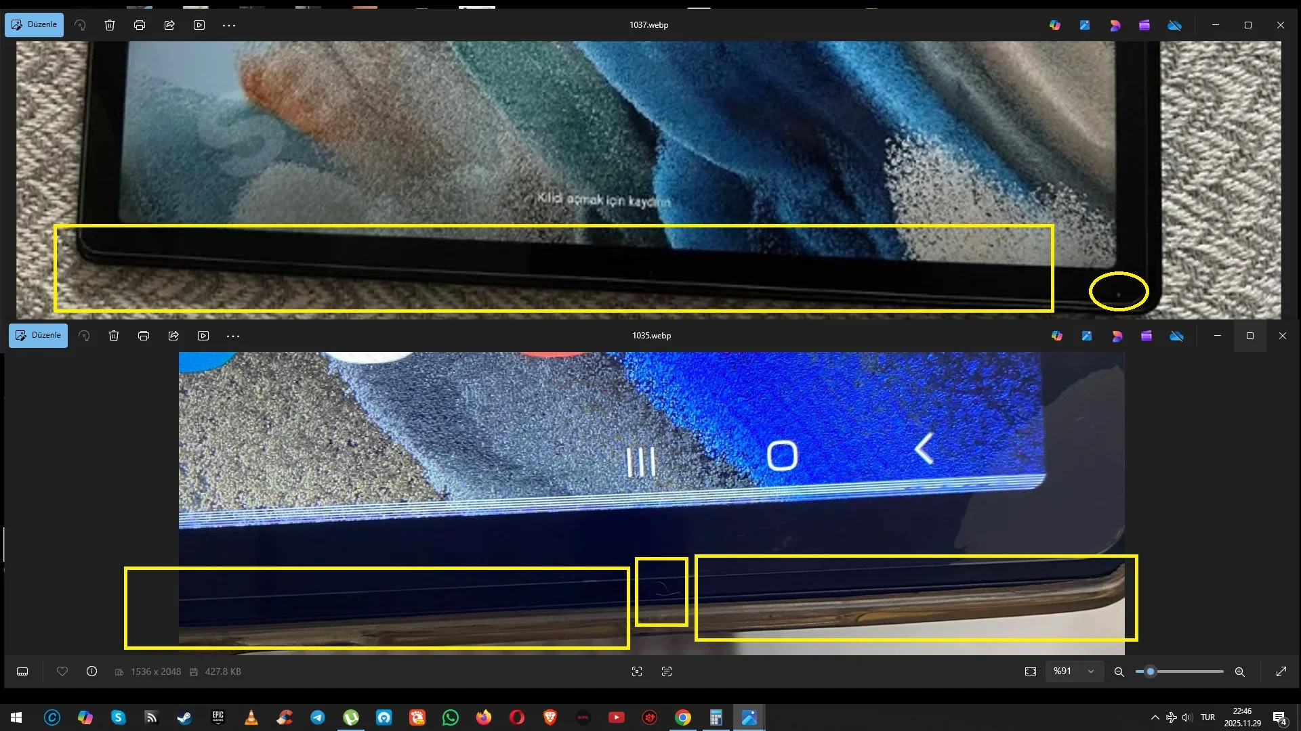Share the 1035.webp image

pyautogui.click(x=173, y=336)
